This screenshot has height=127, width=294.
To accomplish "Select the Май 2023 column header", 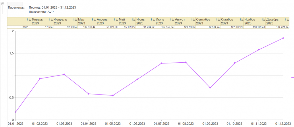I will [127, 21].
